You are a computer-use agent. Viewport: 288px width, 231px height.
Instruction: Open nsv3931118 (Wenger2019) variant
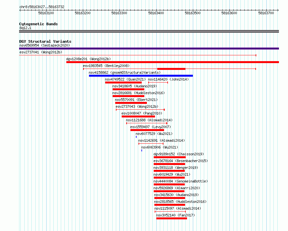[176, 168]
